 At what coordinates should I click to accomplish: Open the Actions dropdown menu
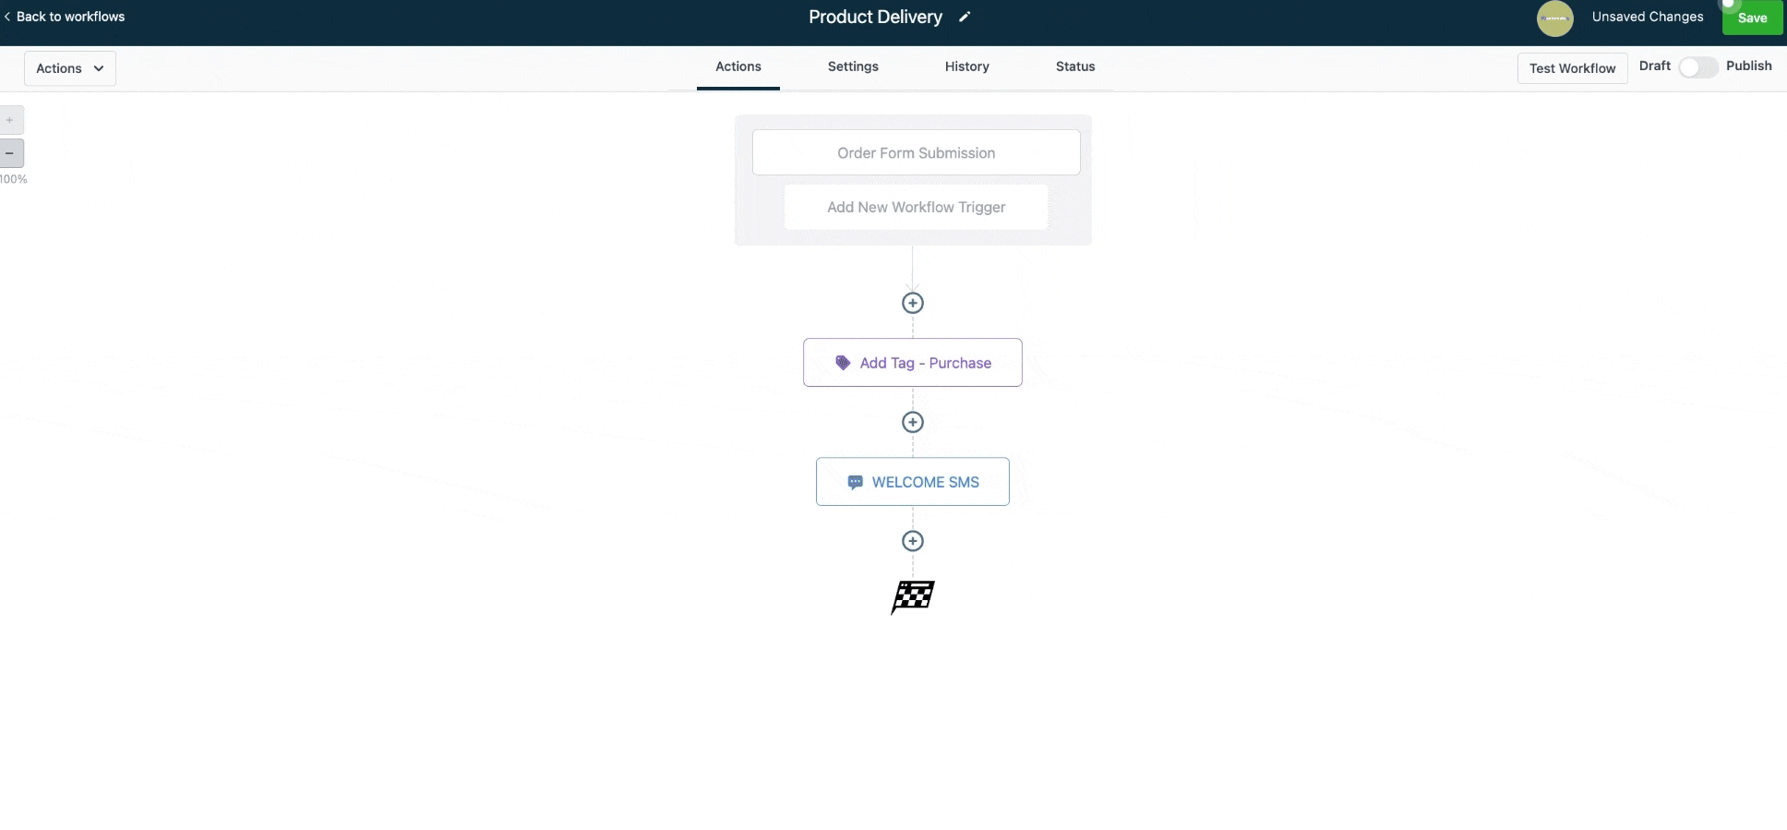click(69, 67)
